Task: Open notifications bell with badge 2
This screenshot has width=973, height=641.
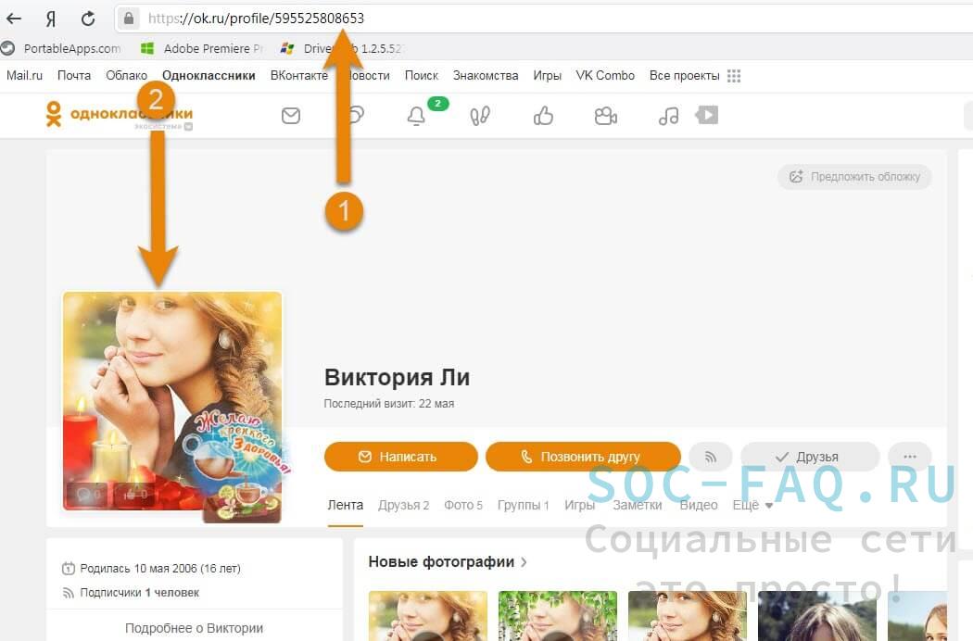Action: point(416,116)
